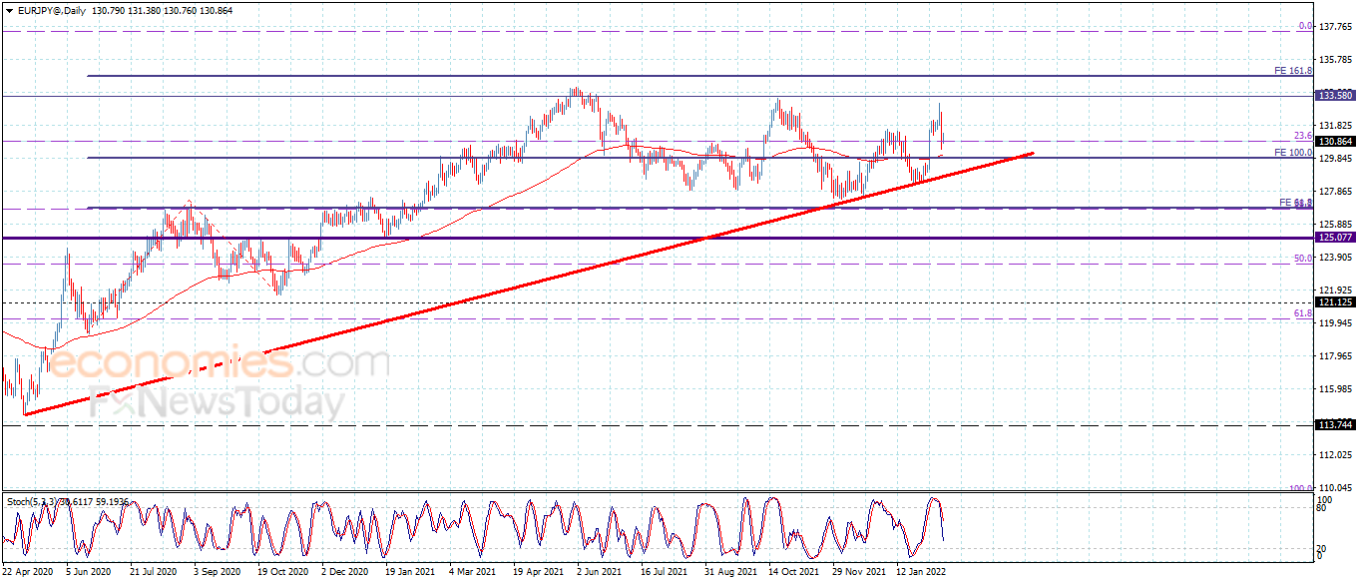The width and height of the screenshot is (1359, 583).
Task: Select the thick purple horizontal line at 125.077
Action: point(659,239)
